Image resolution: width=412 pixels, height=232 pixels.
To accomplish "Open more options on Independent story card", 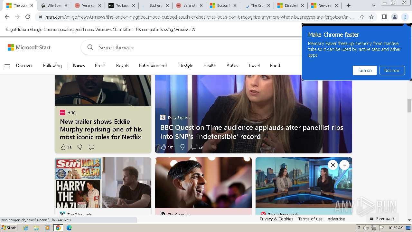I will 344,165.
